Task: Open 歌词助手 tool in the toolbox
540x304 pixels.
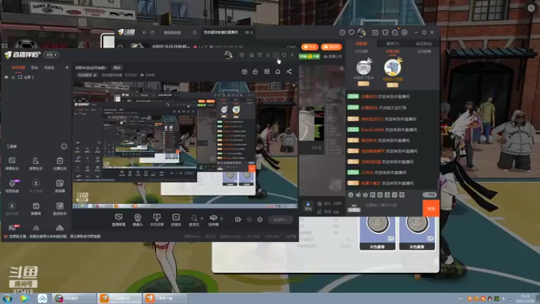Action: point(59,209)
